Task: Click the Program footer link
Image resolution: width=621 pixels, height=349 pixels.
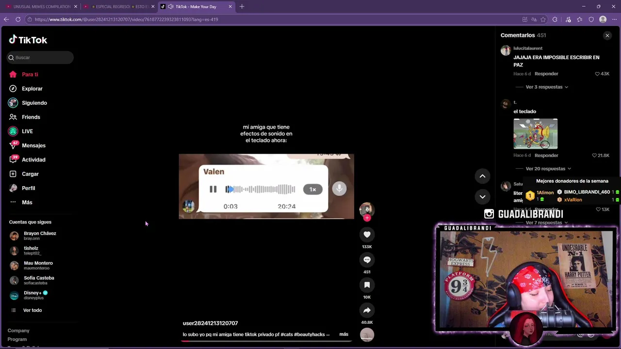Action: point(17,339)
